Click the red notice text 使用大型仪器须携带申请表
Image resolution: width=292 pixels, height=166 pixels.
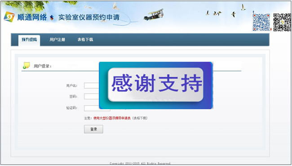[112, 118]
